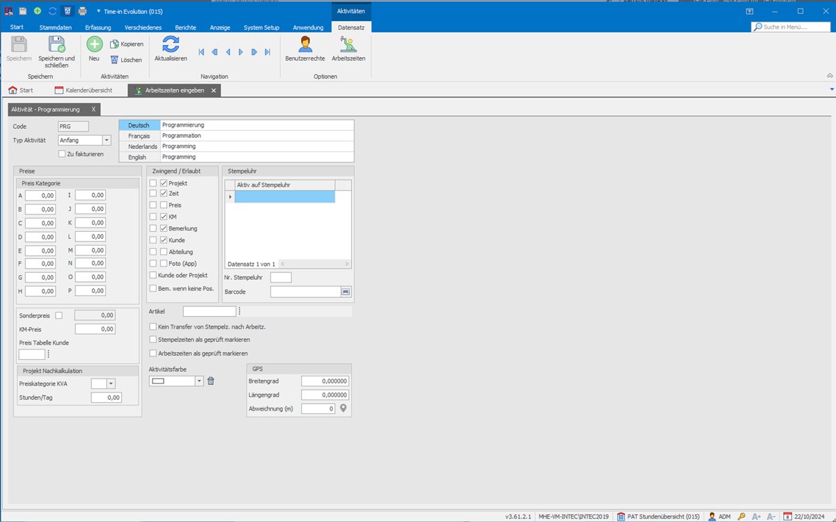Open the Stammdaten ribbon tab
Screen dimensions: 836x522
pyautogui.click(x=56, y=27)
